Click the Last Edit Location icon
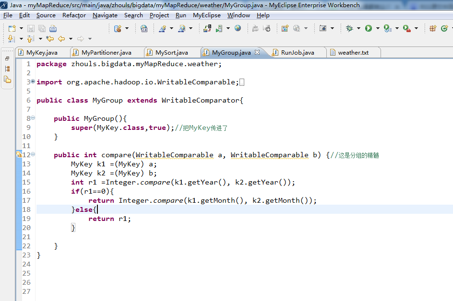The height and width of the screenshot is (301, 453). tap(50, 39)
